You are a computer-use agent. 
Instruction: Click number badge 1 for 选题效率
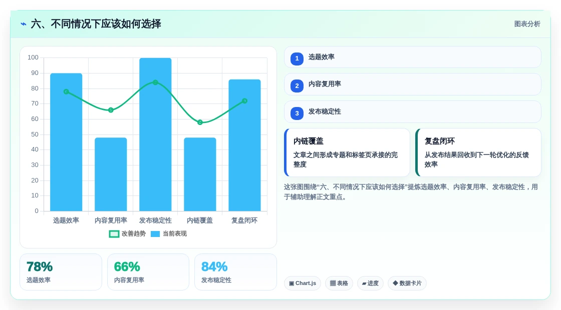(297, 58)
